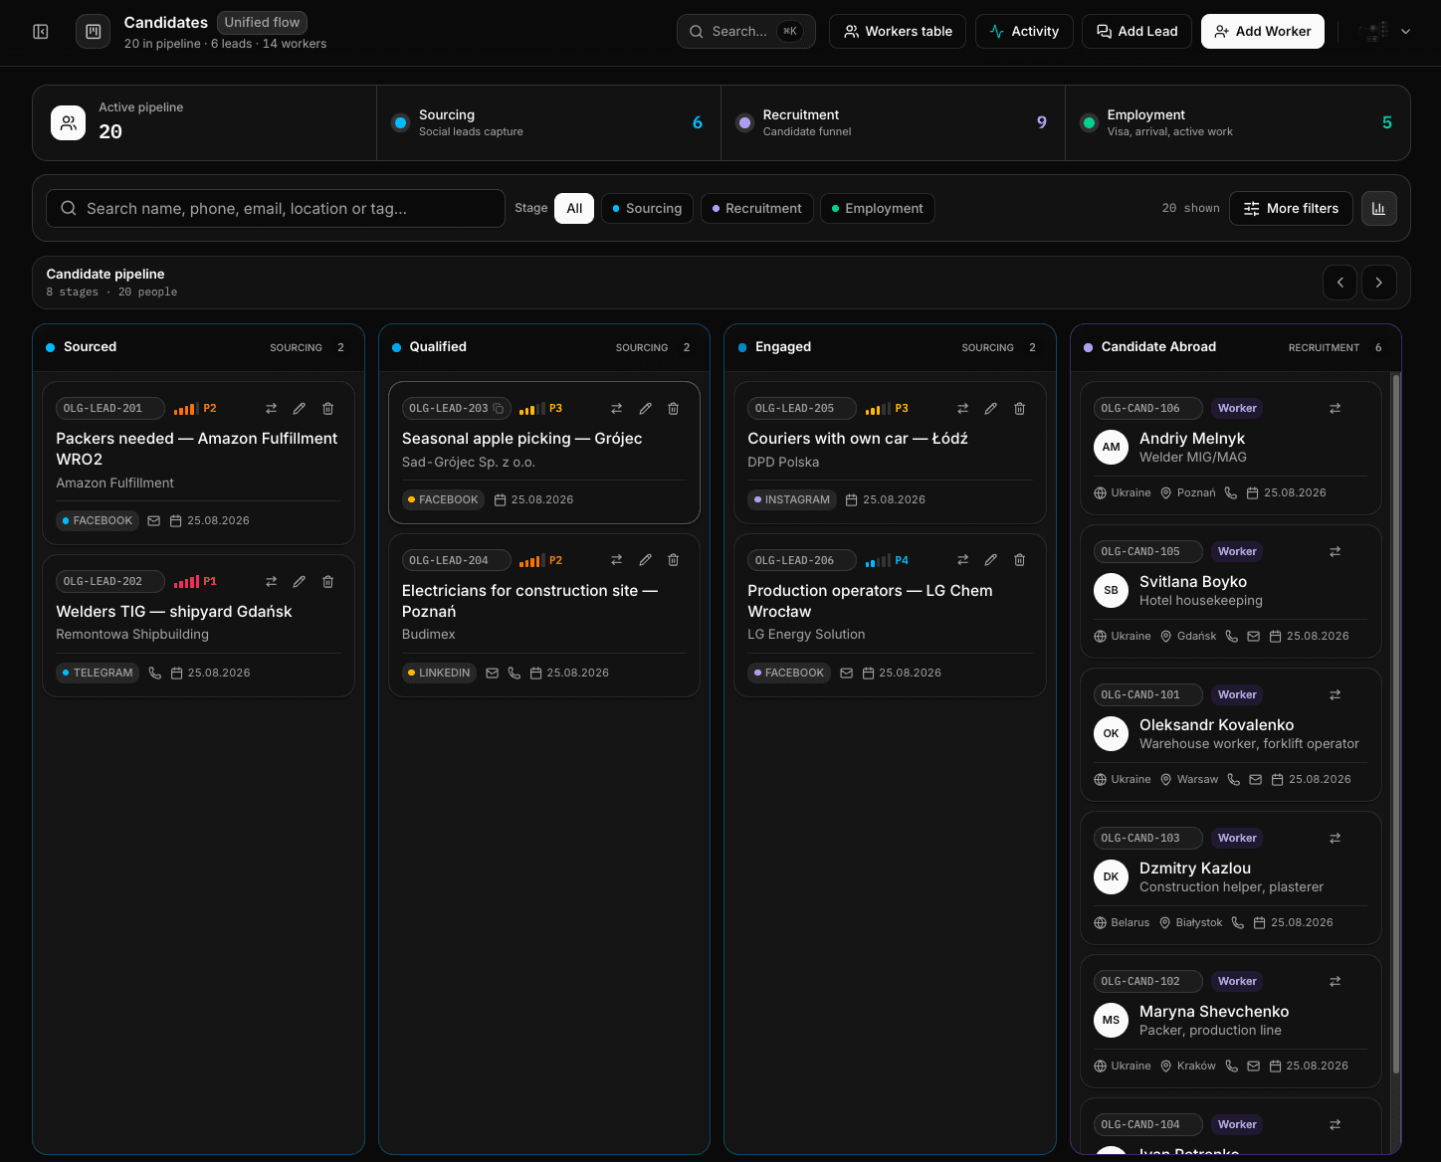The width and height of the screenshot is (1441, 1162).
Task: Transfer Svitlana Boyko to another stage
Action: coord(1336,552)
